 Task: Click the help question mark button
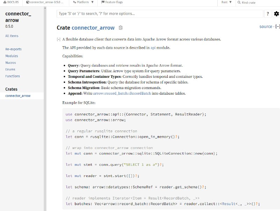267,14
